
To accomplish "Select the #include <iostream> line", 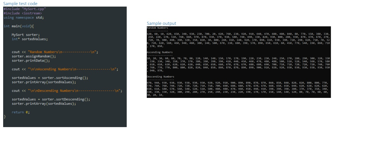I will (23, 13).
